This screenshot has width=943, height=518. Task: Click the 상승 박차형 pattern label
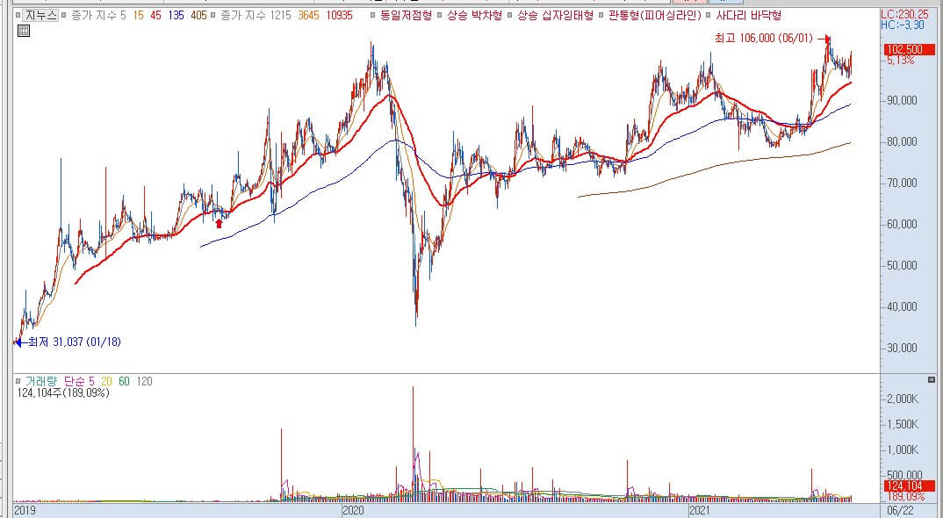pyautogui.click(x=474, y=16)
